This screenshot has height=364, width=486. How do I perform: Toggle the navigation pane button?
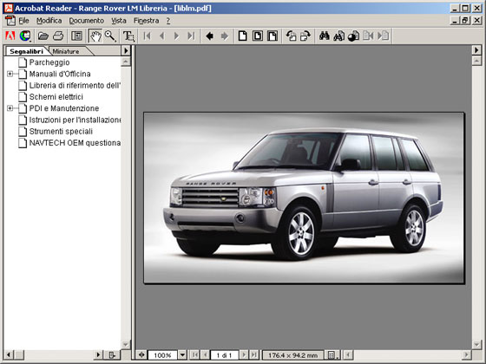pyautogui.click(x=76, y=36)
